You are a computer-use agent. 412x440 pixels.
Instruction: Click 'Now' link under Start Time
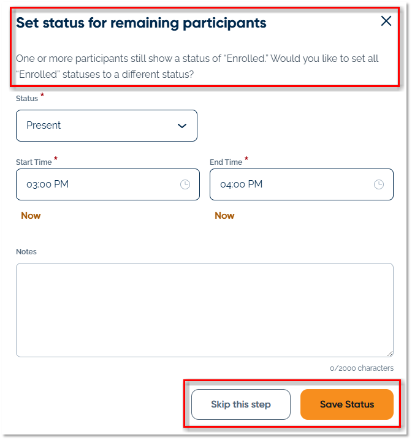(31, 216)
